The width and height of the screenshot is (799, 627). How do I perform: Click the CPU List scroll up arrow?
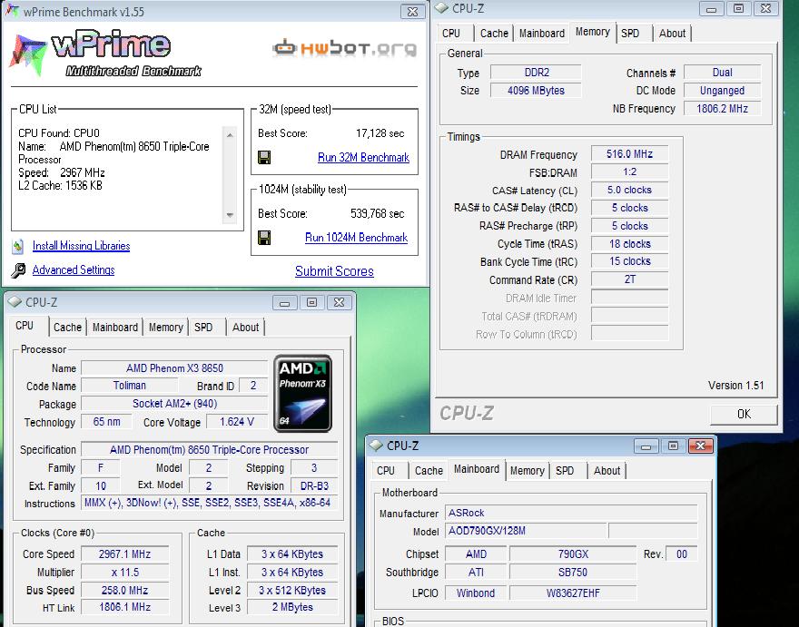(230, 135)
